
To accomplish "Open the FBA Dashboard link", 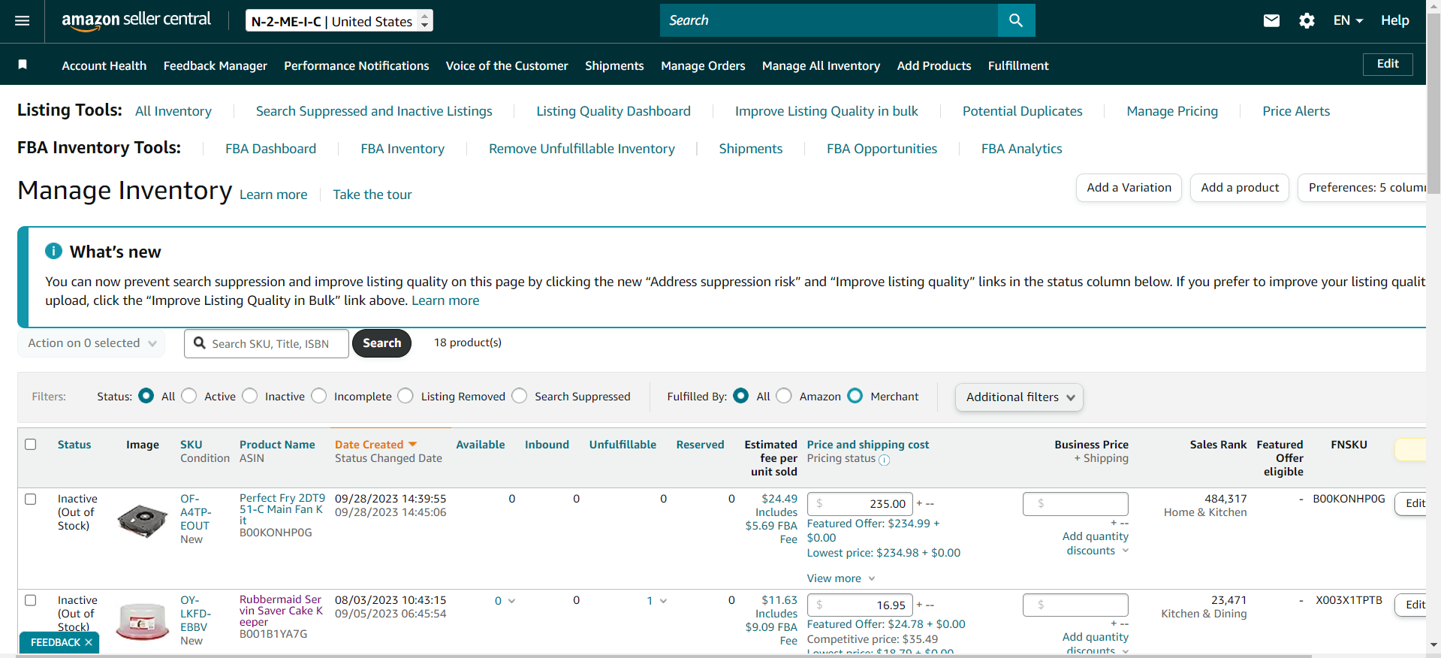I will pyautogui.click(x=271, y=149).
